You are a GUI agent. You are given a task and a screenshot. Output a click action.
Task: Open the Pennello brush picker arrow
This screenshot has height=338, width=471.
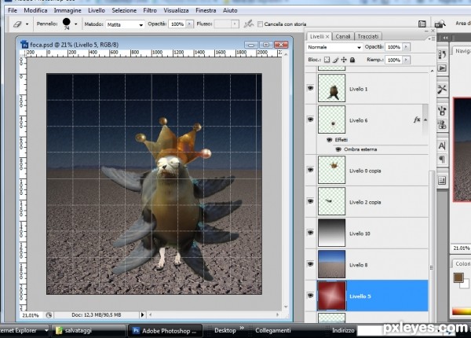click(x=75, y=24)
